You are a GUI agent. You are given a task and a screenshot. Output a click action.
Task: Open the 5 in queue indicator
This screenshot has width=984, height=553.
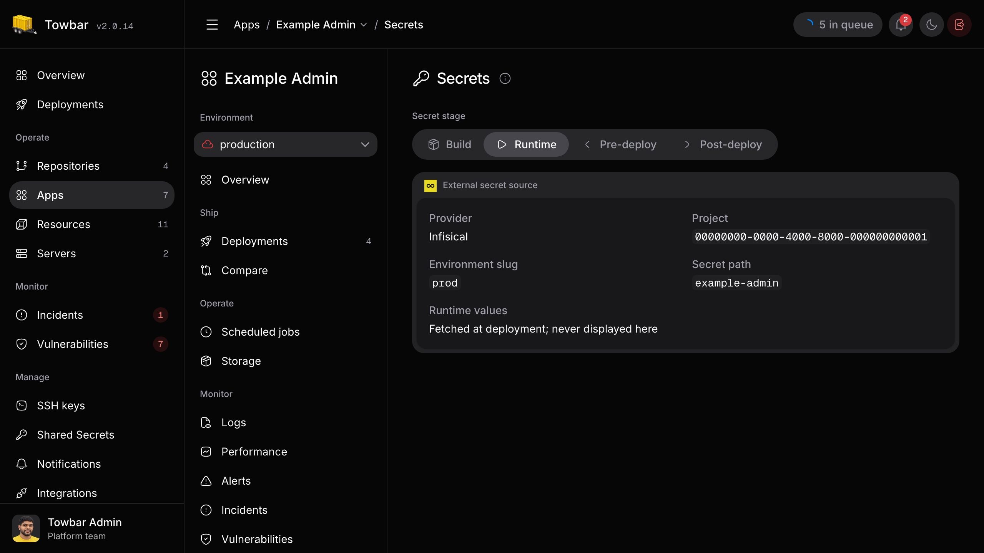[838, 25]
